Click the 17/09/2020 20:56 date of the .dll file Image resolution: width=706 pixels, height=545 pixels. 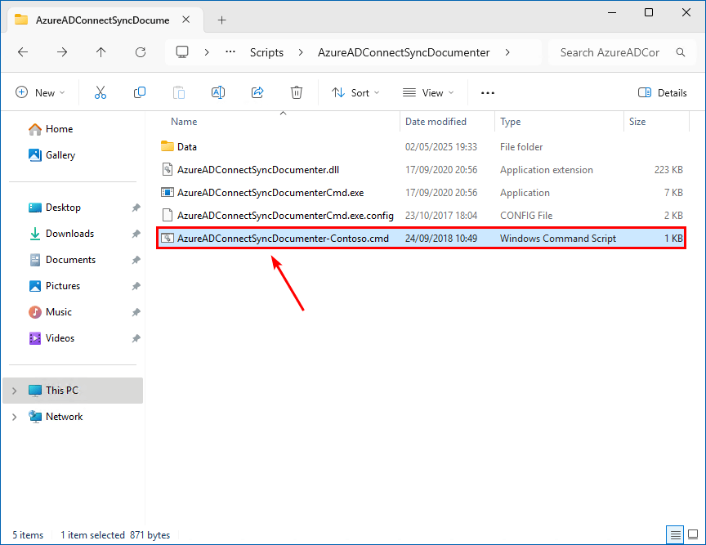click(x=440, y=170)
